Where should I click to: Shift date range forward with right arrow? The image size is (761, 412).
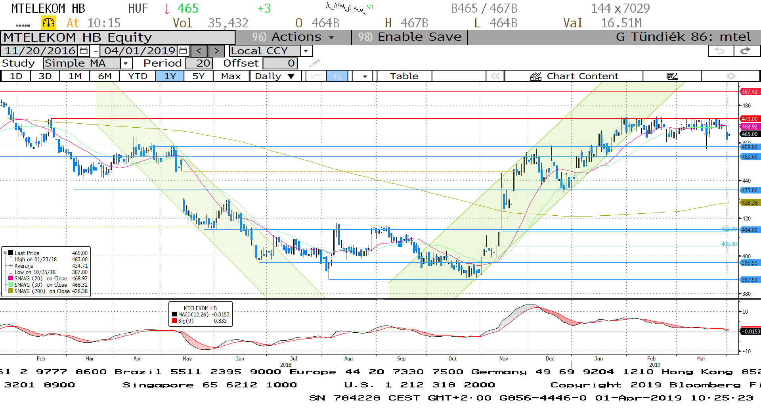216,51
